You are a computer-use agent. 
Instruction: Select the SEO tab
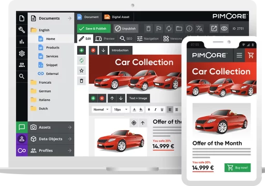coord(126,39)
